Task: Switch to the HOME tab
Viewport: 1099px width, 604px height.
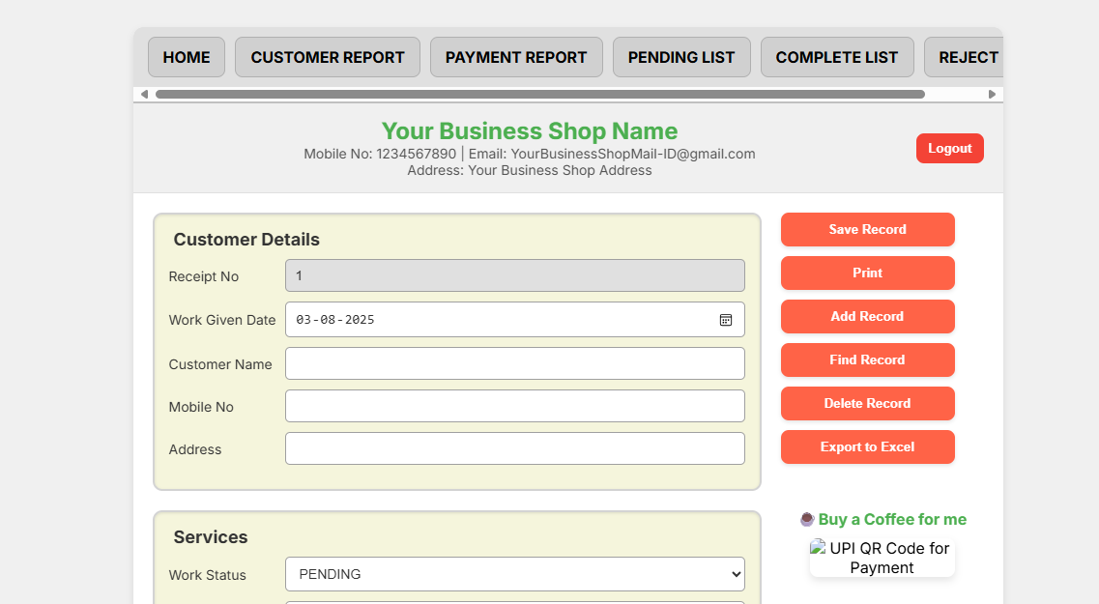Action: [186, 56]
